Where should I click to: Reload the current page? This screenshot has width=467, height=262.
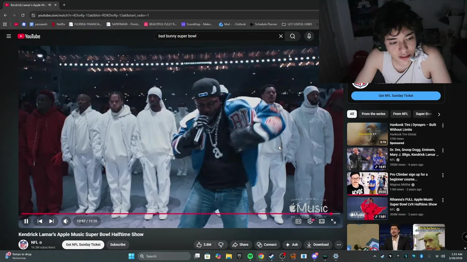[x=23, y=15]
